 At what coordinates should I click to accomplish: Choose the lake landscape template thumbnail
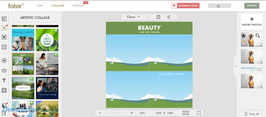point(23,88)
